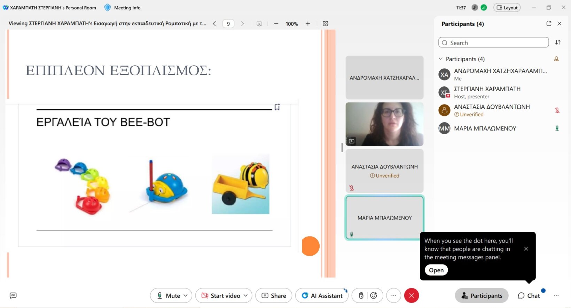Expand the Mute audio options arrow
This screenshot has height=308, width=571.
coord(186,295)
